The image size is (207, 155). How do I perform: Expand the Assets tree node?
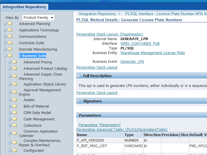point(10,100)
